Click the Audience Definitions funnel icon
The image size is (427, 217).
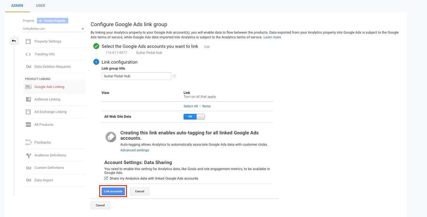(29, 155)
